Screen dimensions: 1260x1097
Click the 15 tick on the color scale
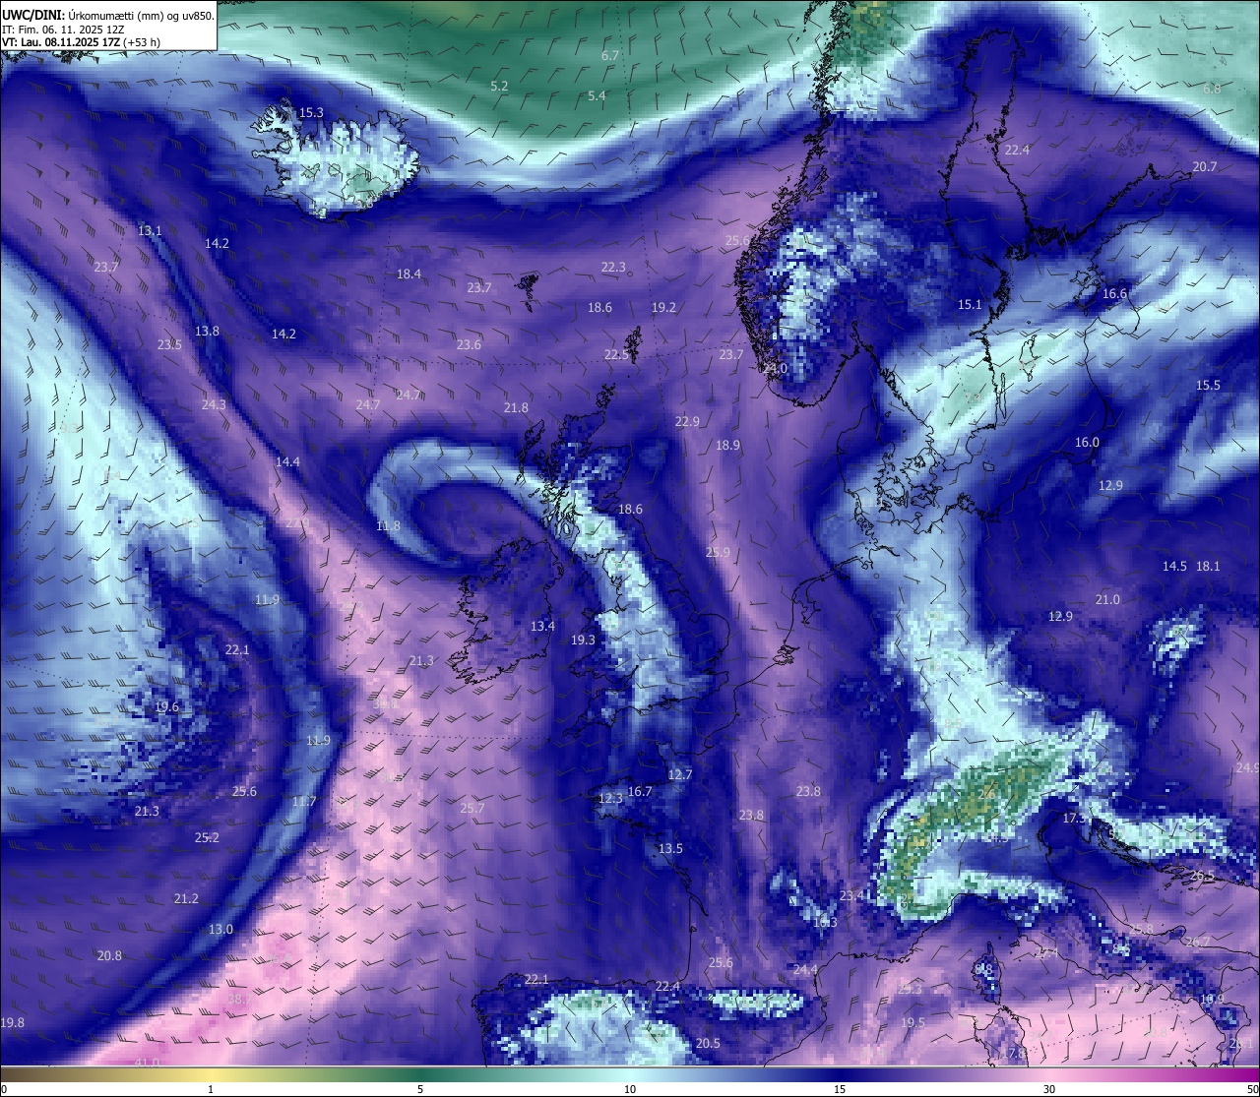[840, 1089]
